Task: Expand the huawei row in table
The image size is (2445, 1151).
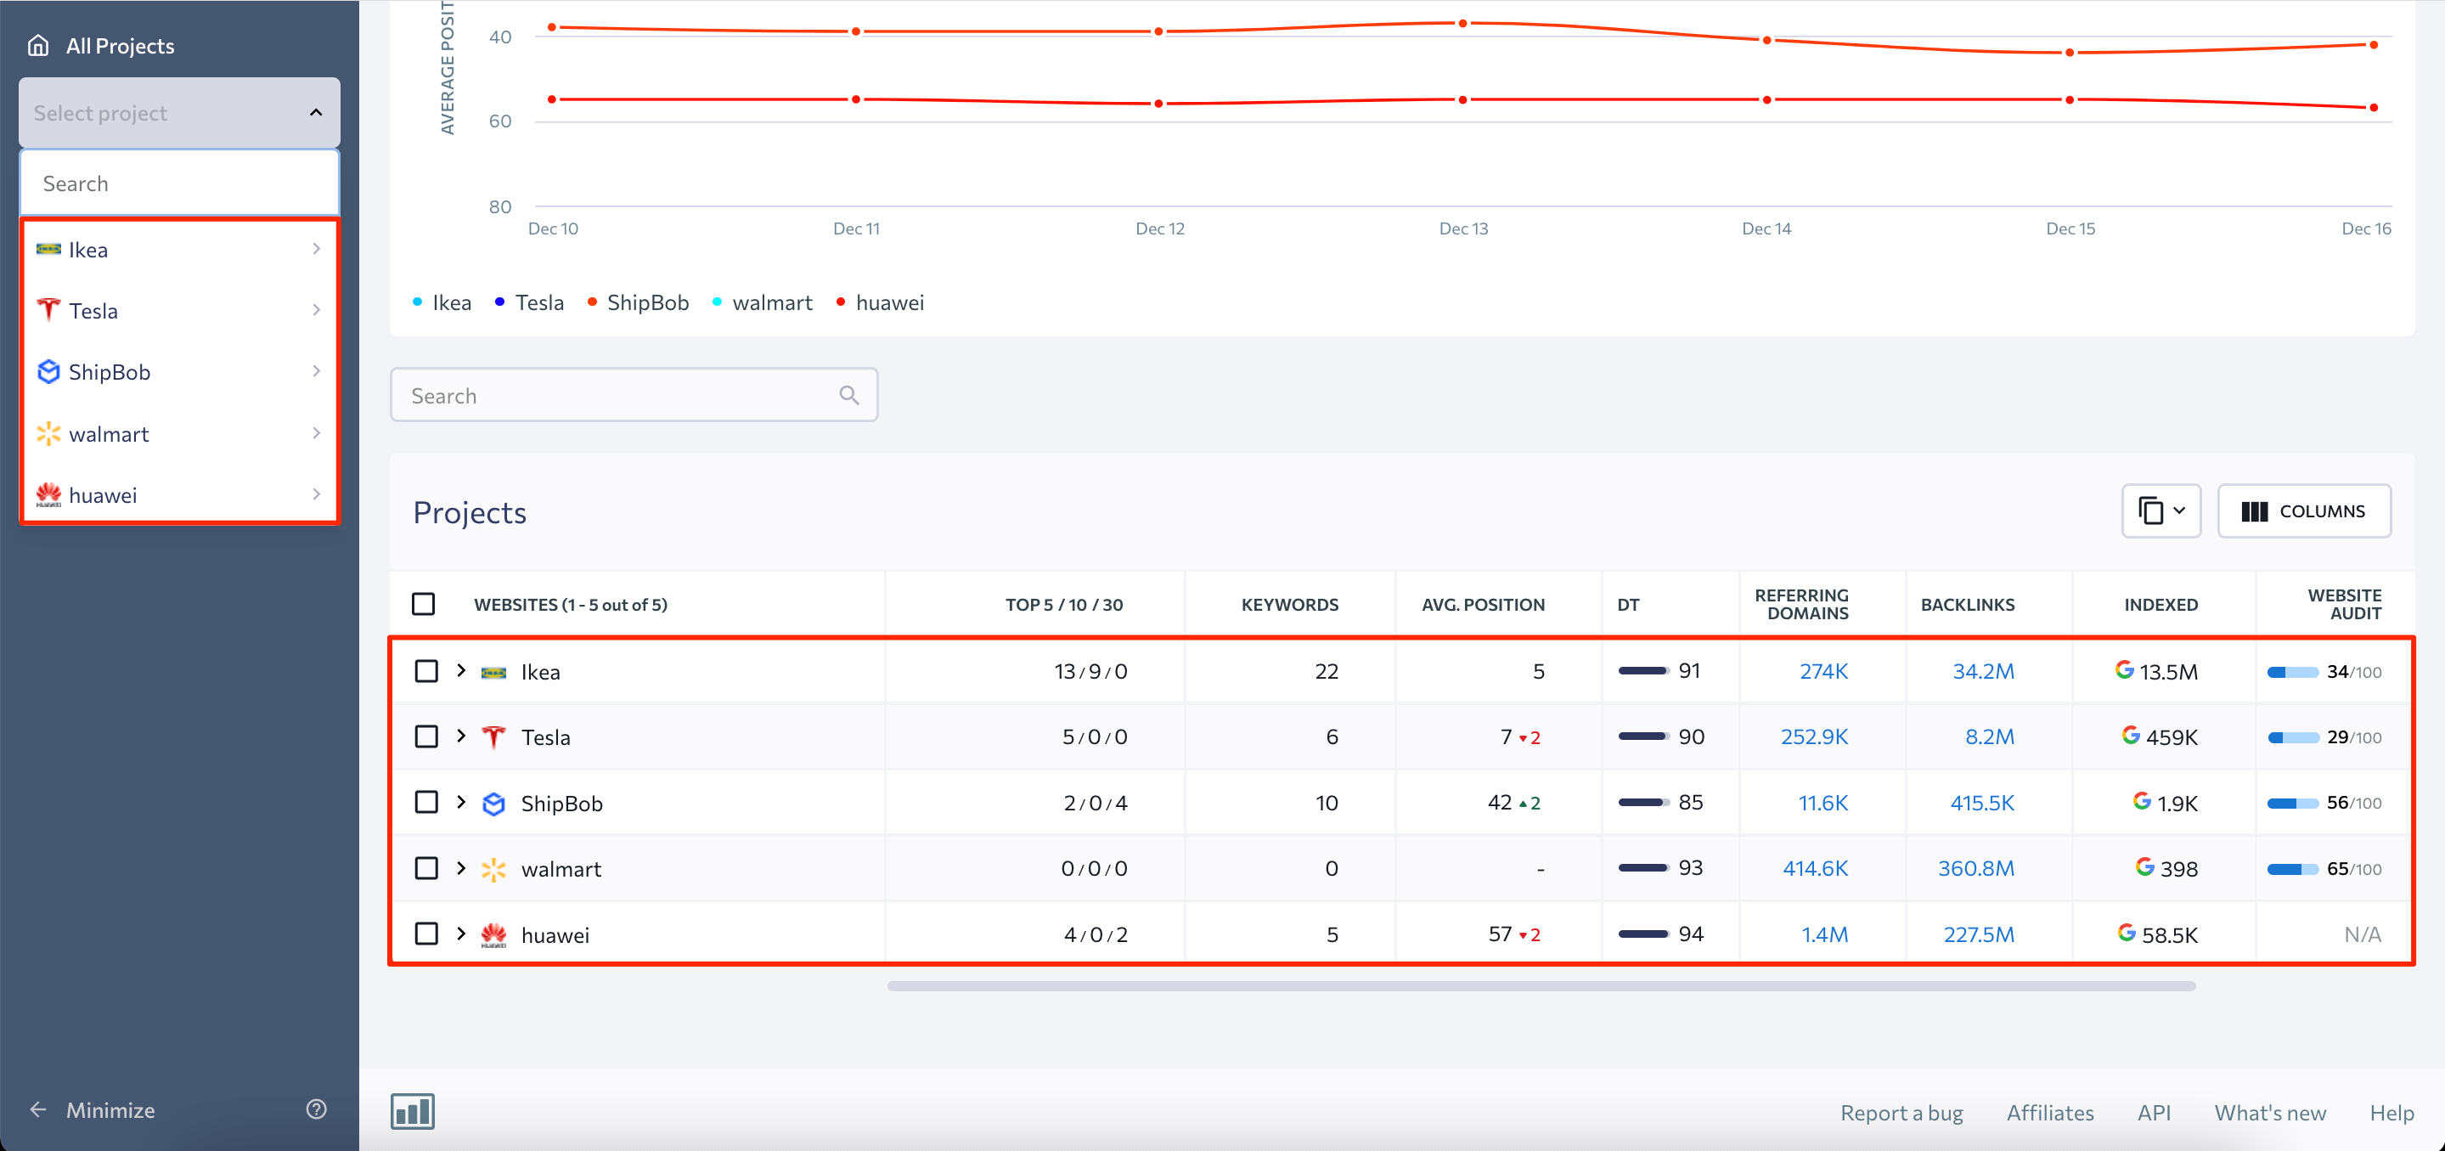Action: [461, 934]
